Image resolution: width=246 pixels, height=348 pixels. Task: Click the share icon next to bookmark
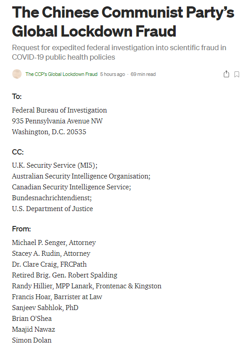pyautogui.click(x=226, y=74)
